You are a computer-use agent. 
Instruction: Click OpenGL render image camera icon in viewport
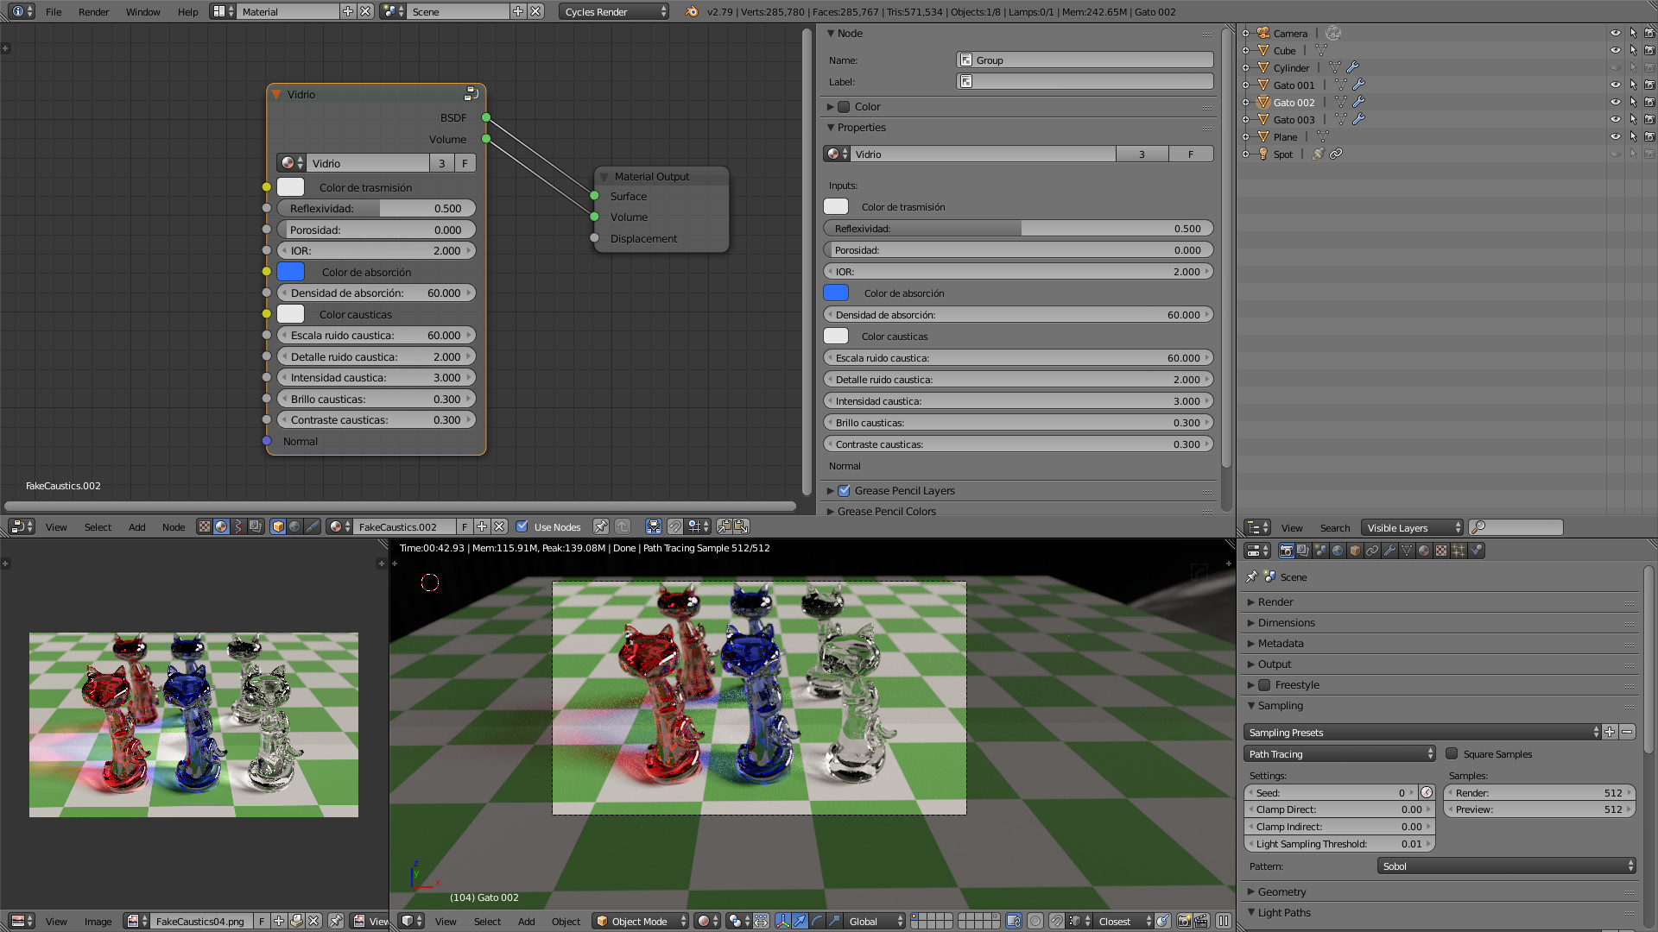tap(1185, 921)
